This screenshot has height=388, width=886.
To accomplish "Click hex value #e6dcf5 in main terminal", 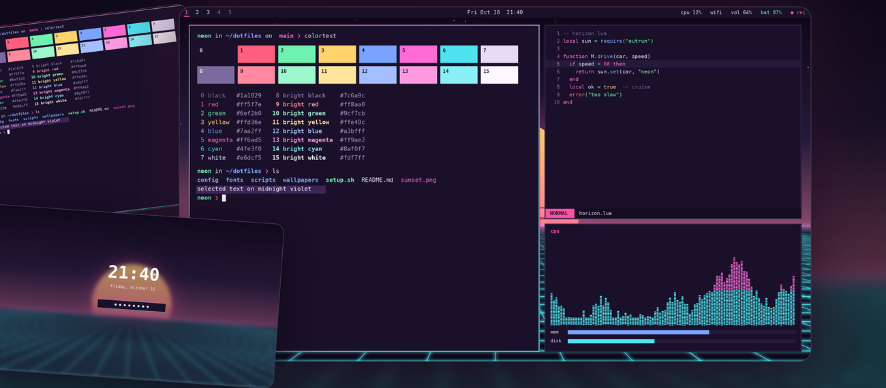I will click(x=249, y=158).
